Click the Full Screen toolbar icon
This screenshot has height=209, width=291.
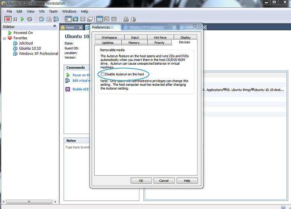76,19
